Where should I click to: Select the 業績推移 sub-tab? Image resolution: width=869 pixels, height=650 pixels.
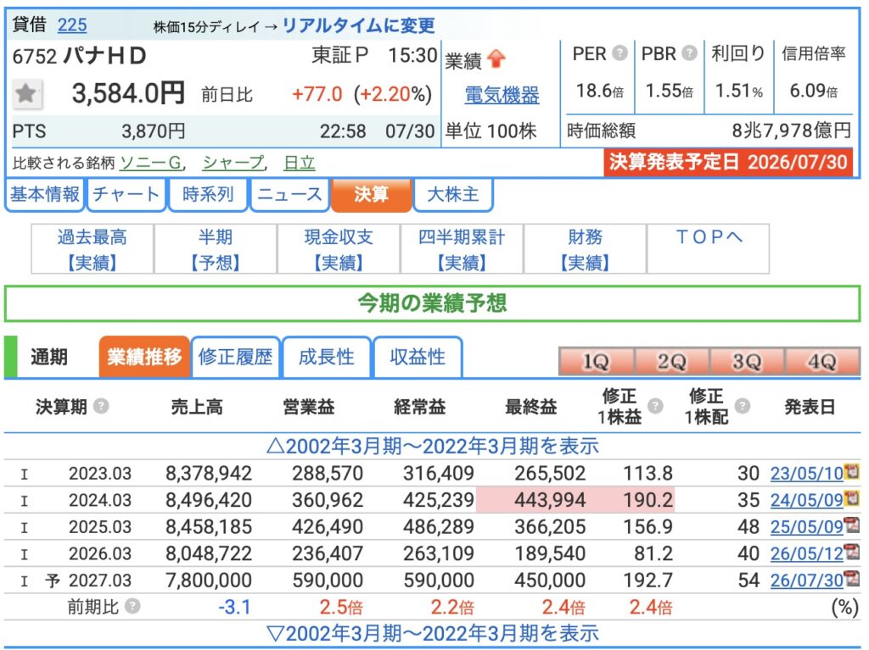click(x=144, y=357)
